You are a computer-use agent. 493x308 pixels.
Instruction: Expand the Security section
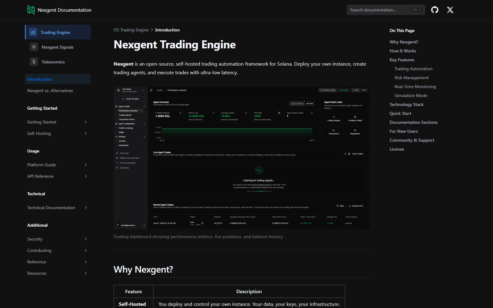pyautogui.click(x=86, y=239)
